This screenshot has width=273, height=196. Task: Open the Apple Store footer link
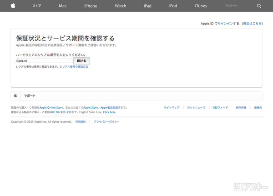[x=91, y=108]
